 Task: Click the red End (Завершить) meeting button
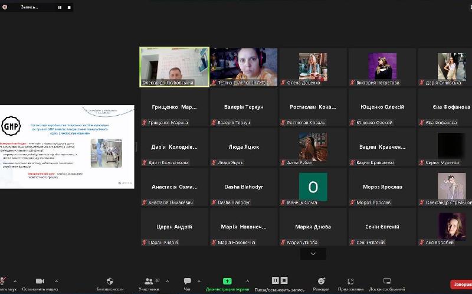click(461, 285)
